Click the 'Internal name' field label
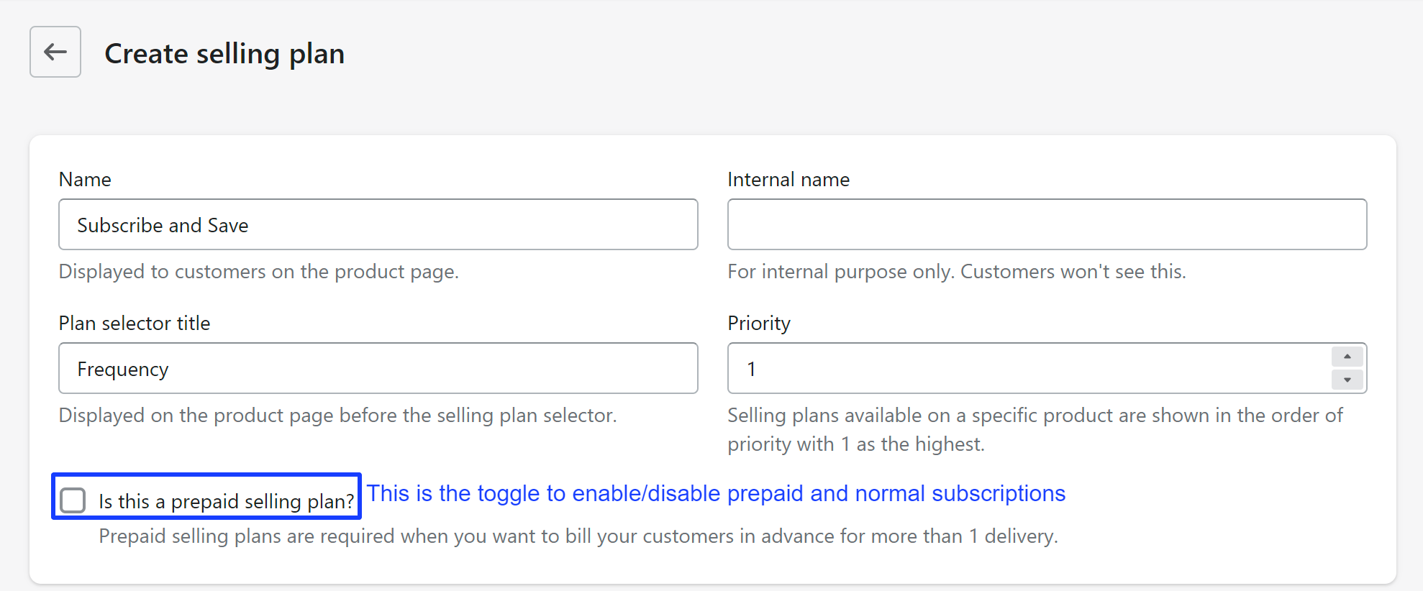1423x591 pixels. coord(788,180)
